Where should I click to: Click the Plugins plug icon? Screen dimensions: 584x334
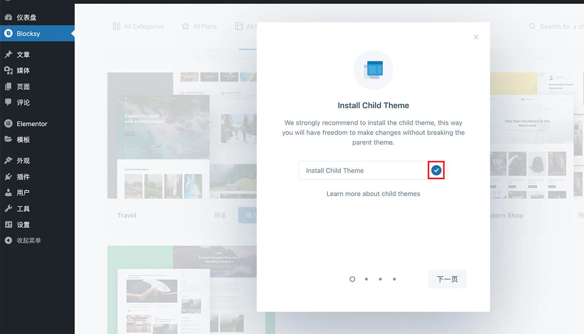pos(8,177)
